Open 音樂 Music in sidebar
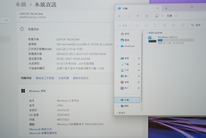The width and height of the screenshot is (206, 138). click(125, 82)
